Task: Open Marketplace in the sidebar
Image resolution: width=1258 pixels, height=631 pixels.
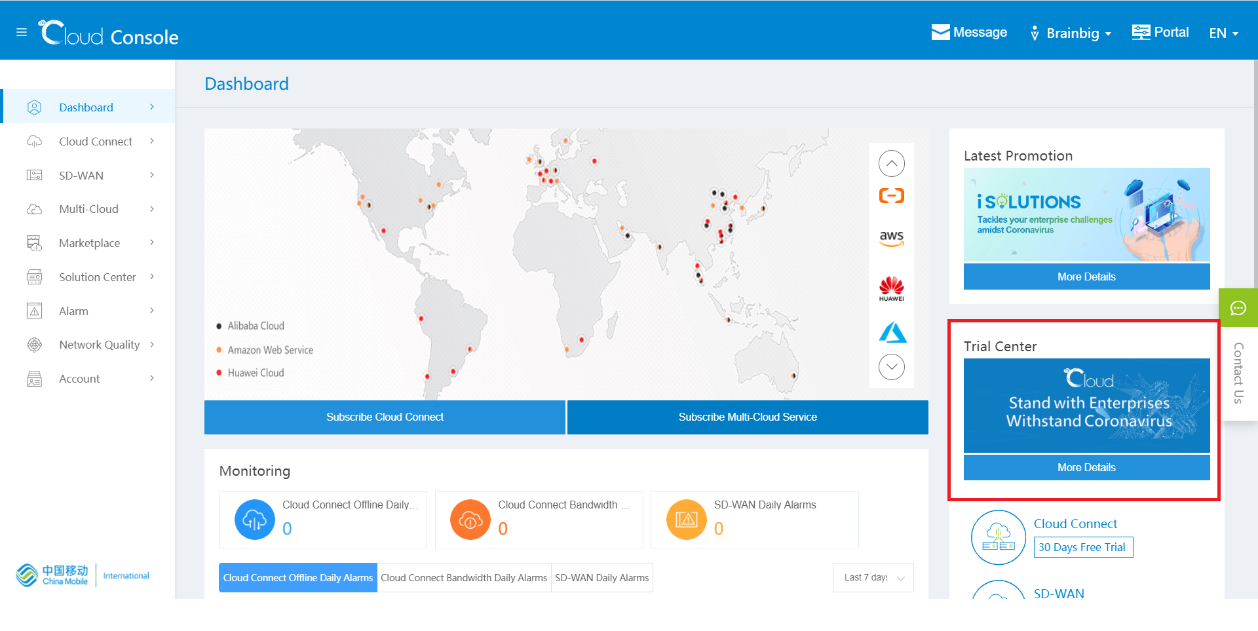Action: tap(89, 243)
